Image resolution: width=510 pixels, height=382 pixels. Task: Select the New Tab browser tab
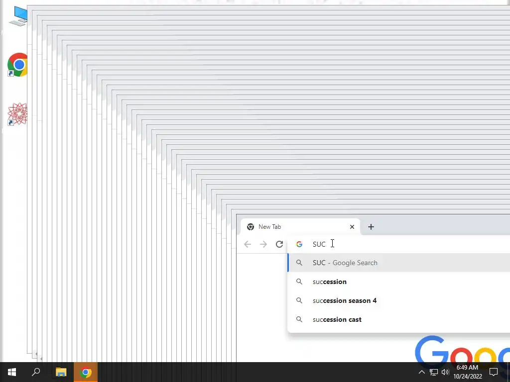pyautogui.click(x=300, y=227)
